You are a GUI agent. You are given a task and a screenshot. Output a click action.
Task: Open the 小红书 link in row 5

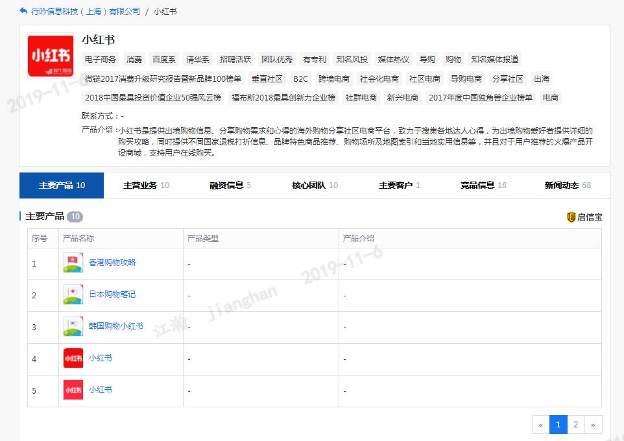tap(101, 390)
